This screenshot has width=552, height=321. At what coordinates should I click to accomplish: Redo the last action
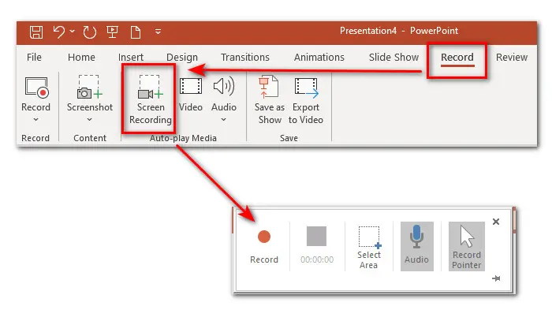tap(89, 32)
